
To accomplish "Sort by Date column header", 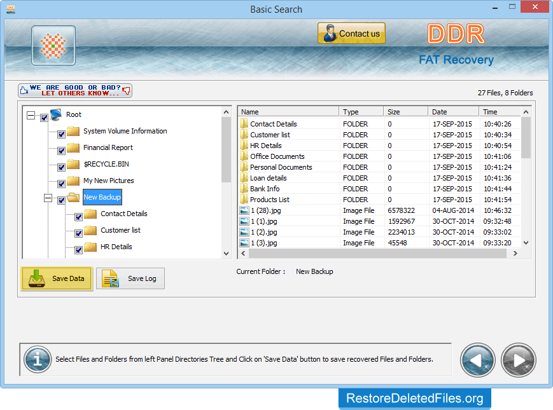I will (x=454, y=112).
